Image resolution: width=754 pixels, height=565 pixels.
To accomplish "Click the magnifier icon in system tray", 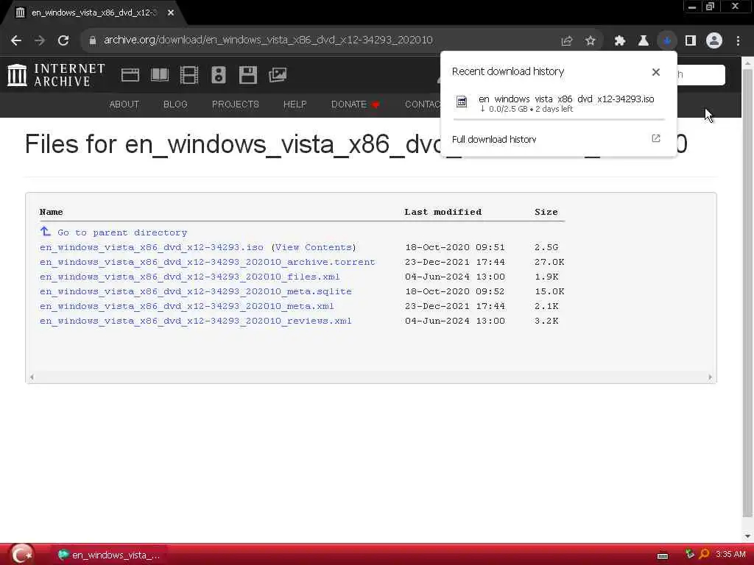I will coord(704,555).
